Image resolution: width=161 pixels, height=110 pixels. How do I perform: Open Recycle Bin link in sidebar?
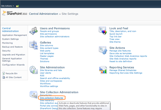pos(12,73)
